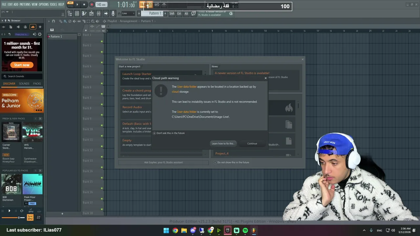The height and width of the screenshot is (236, 420).
Task: Open the Windows Start menu
Action: coord(166,230)
